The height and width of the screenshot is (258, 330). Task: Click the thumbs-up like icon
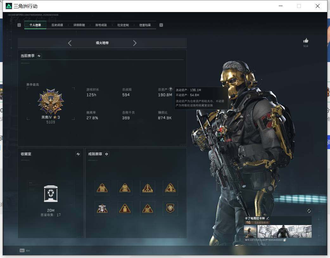click(x=306, y=41)
